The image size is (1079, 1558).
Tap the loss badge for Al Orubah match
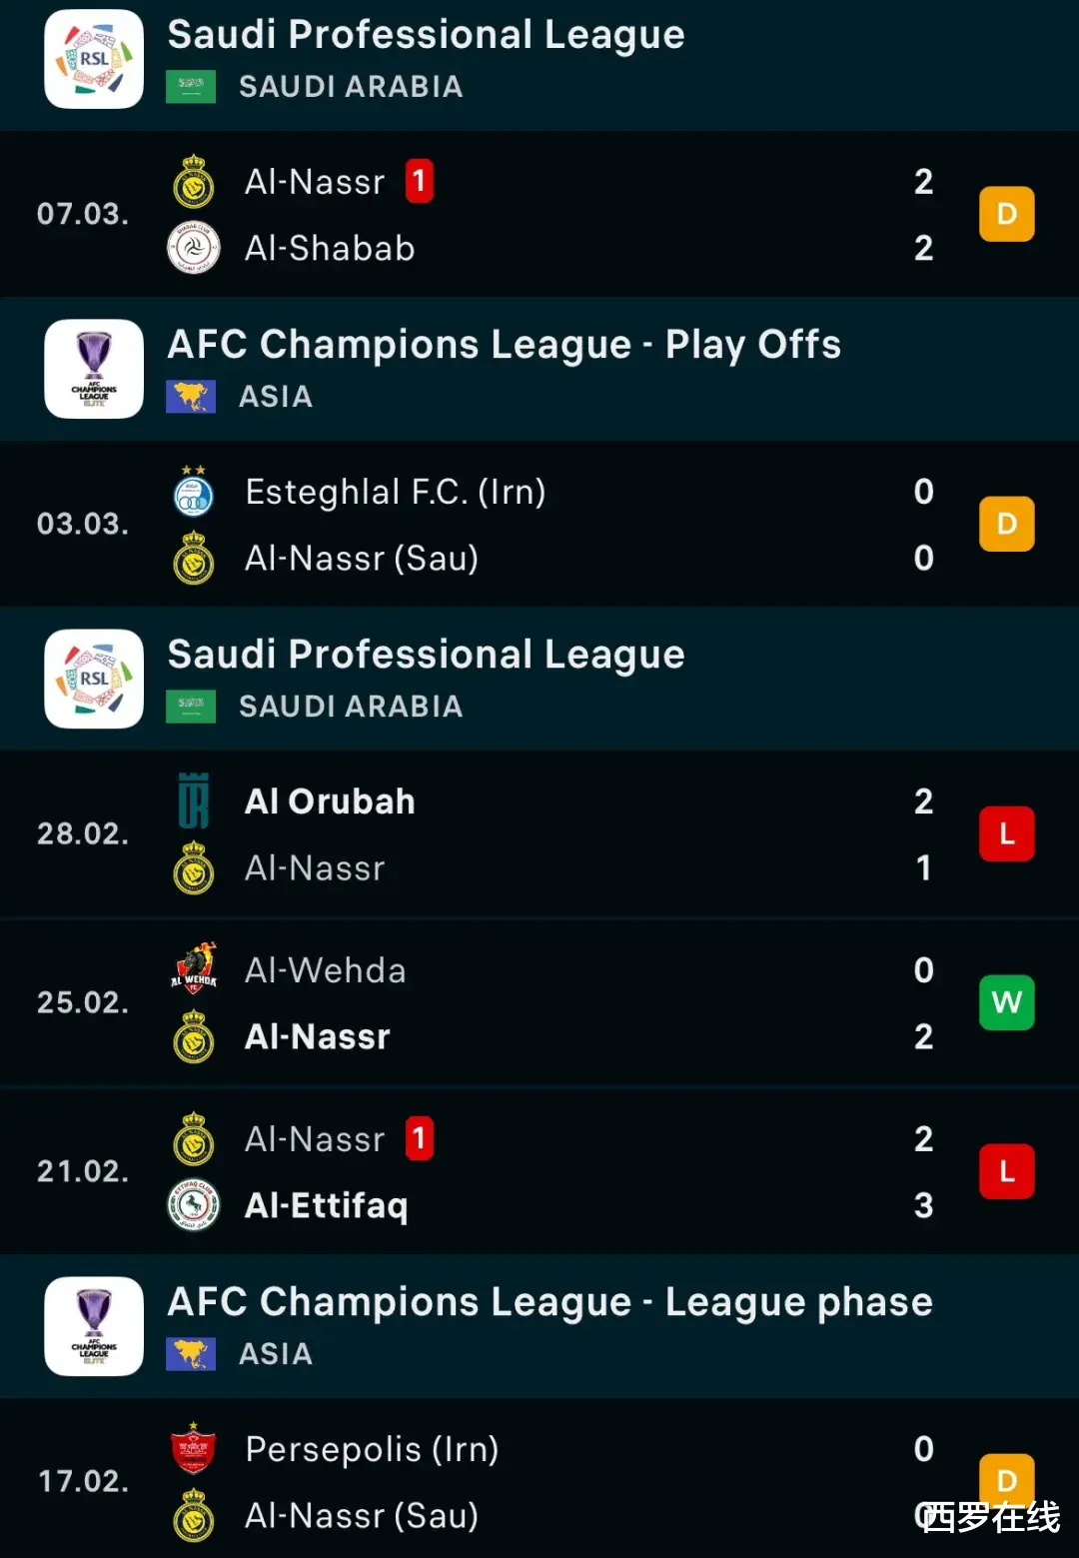coord(1006,833)
